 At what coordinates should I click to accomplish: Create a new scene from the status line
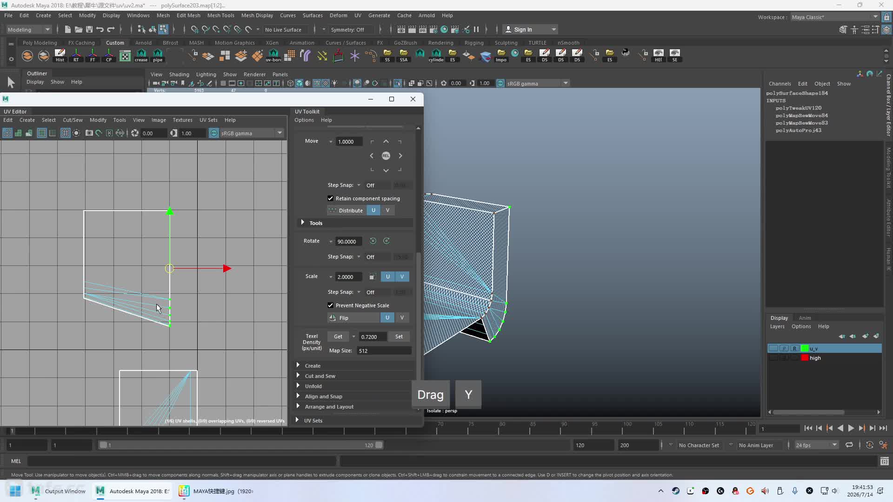click(68, 29)
